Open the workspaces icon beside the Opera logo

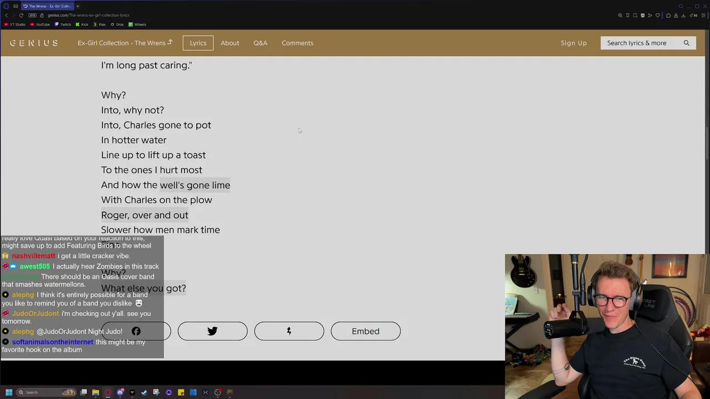click(16, 6)
